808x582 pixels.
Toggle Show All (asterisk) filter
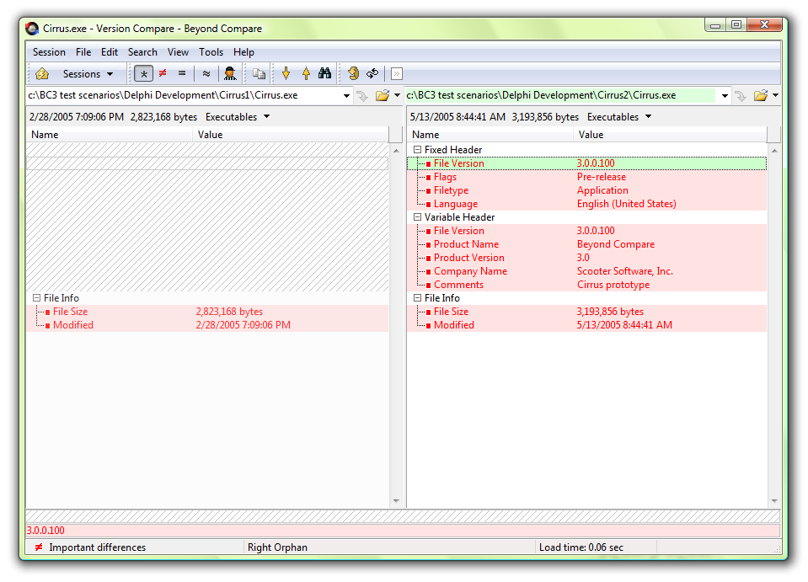pos(144,73)
